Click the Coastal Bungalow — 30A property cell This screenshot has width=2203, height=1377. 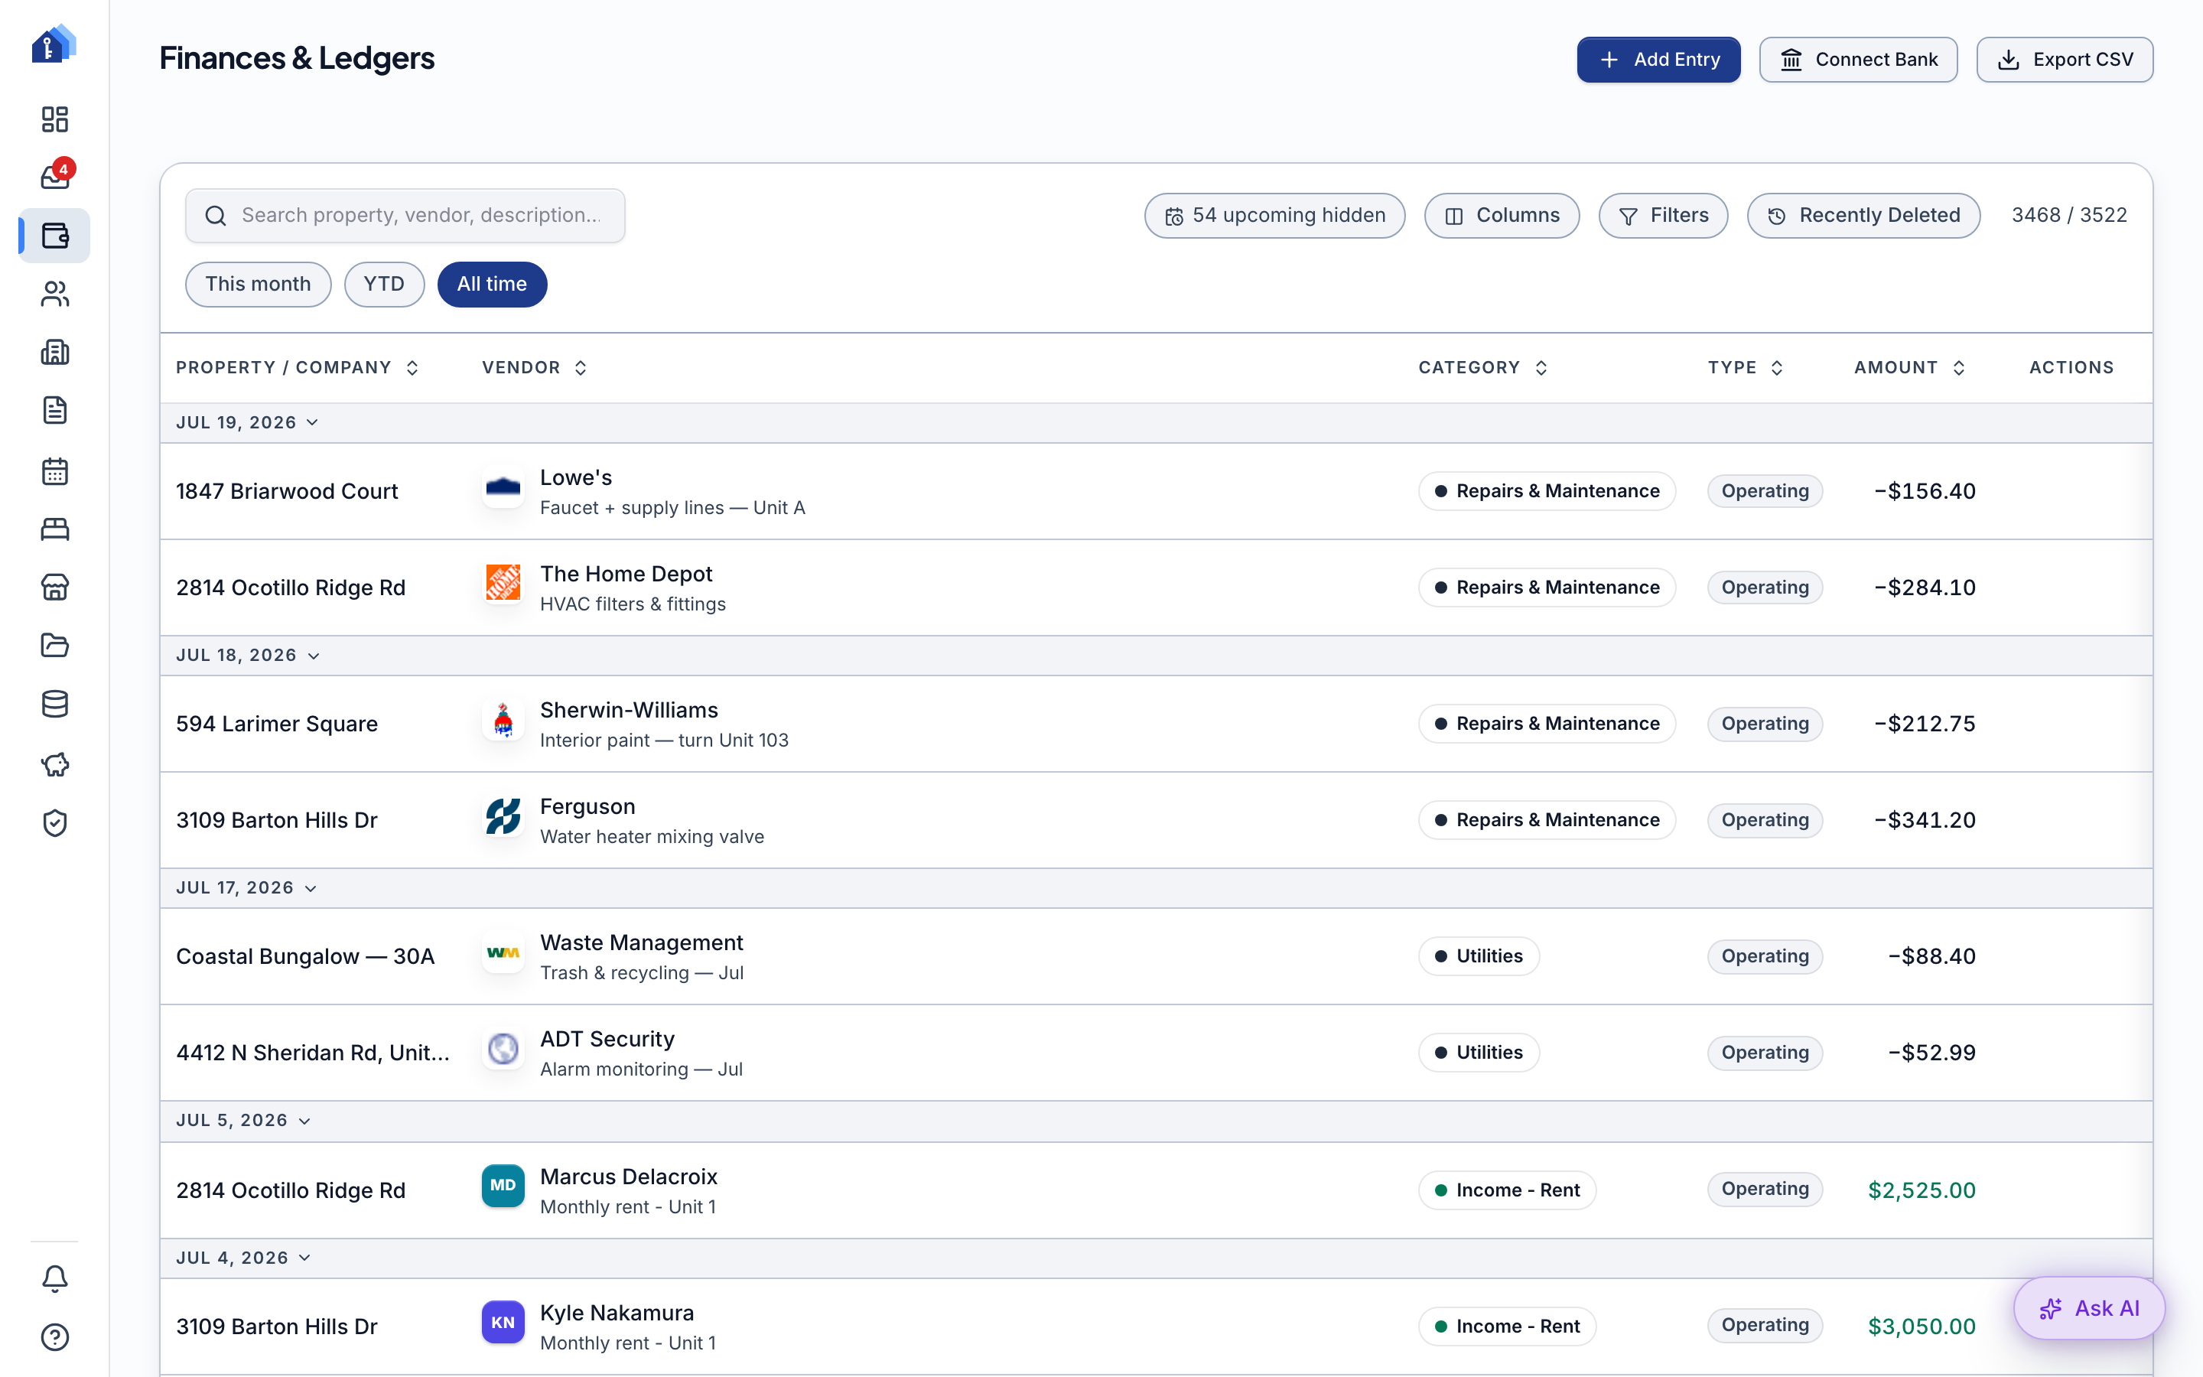305,956
